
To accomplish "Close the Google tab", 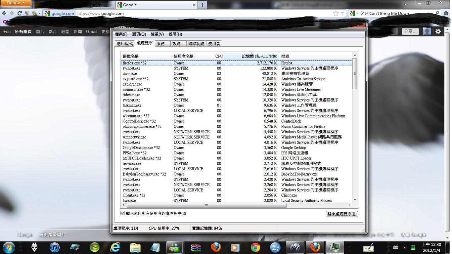I will point(194,5).
